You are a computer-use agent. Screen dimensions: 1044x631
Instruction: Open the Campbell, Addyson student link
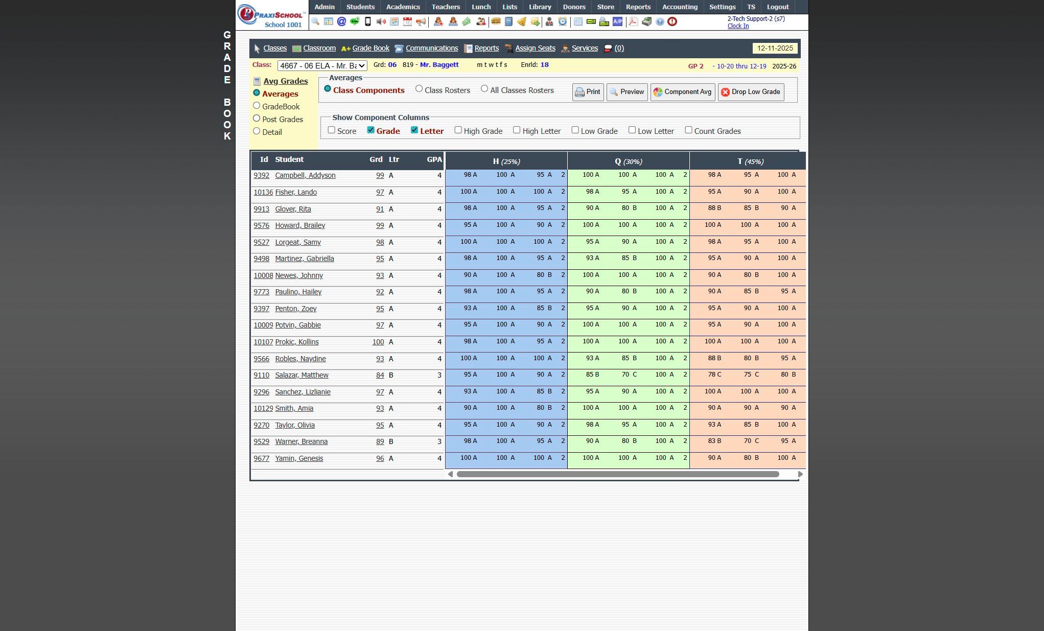pos(305,175)
